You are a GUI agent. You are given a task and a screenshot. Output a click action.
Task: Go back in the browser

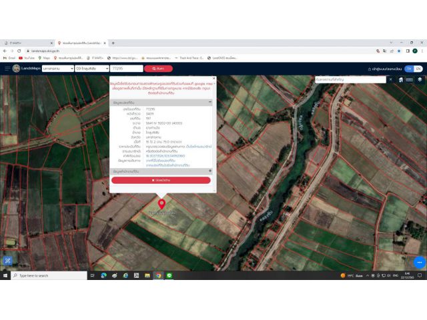click(x=5, y=51)
